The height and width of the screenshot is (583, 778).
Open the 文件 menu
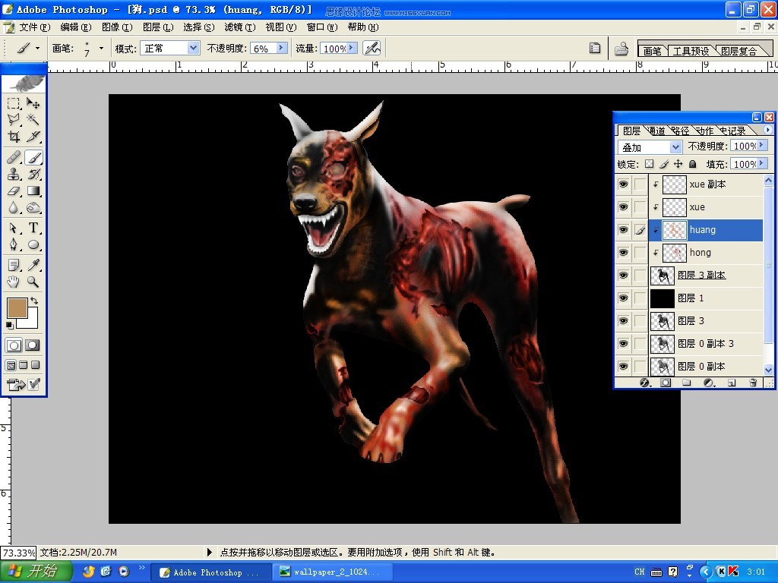pos(35,27)
